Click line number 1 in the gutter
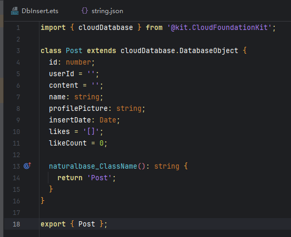Viewport: 291px width, 237px height. (x=18, y=28)
